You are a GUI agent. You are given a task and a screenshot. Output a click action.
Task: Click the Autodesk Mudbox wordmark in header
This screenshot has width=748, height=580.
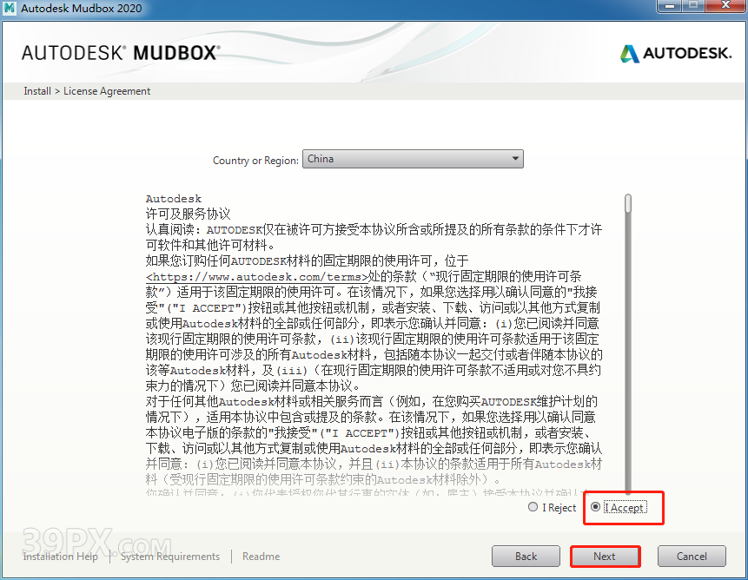click(x=120, y=53)
